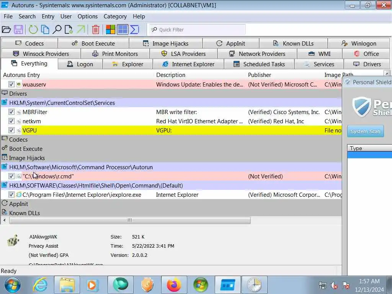Switch to the Office tab
392x294 pixels.
pyautogui.click(x=366, y=54)
